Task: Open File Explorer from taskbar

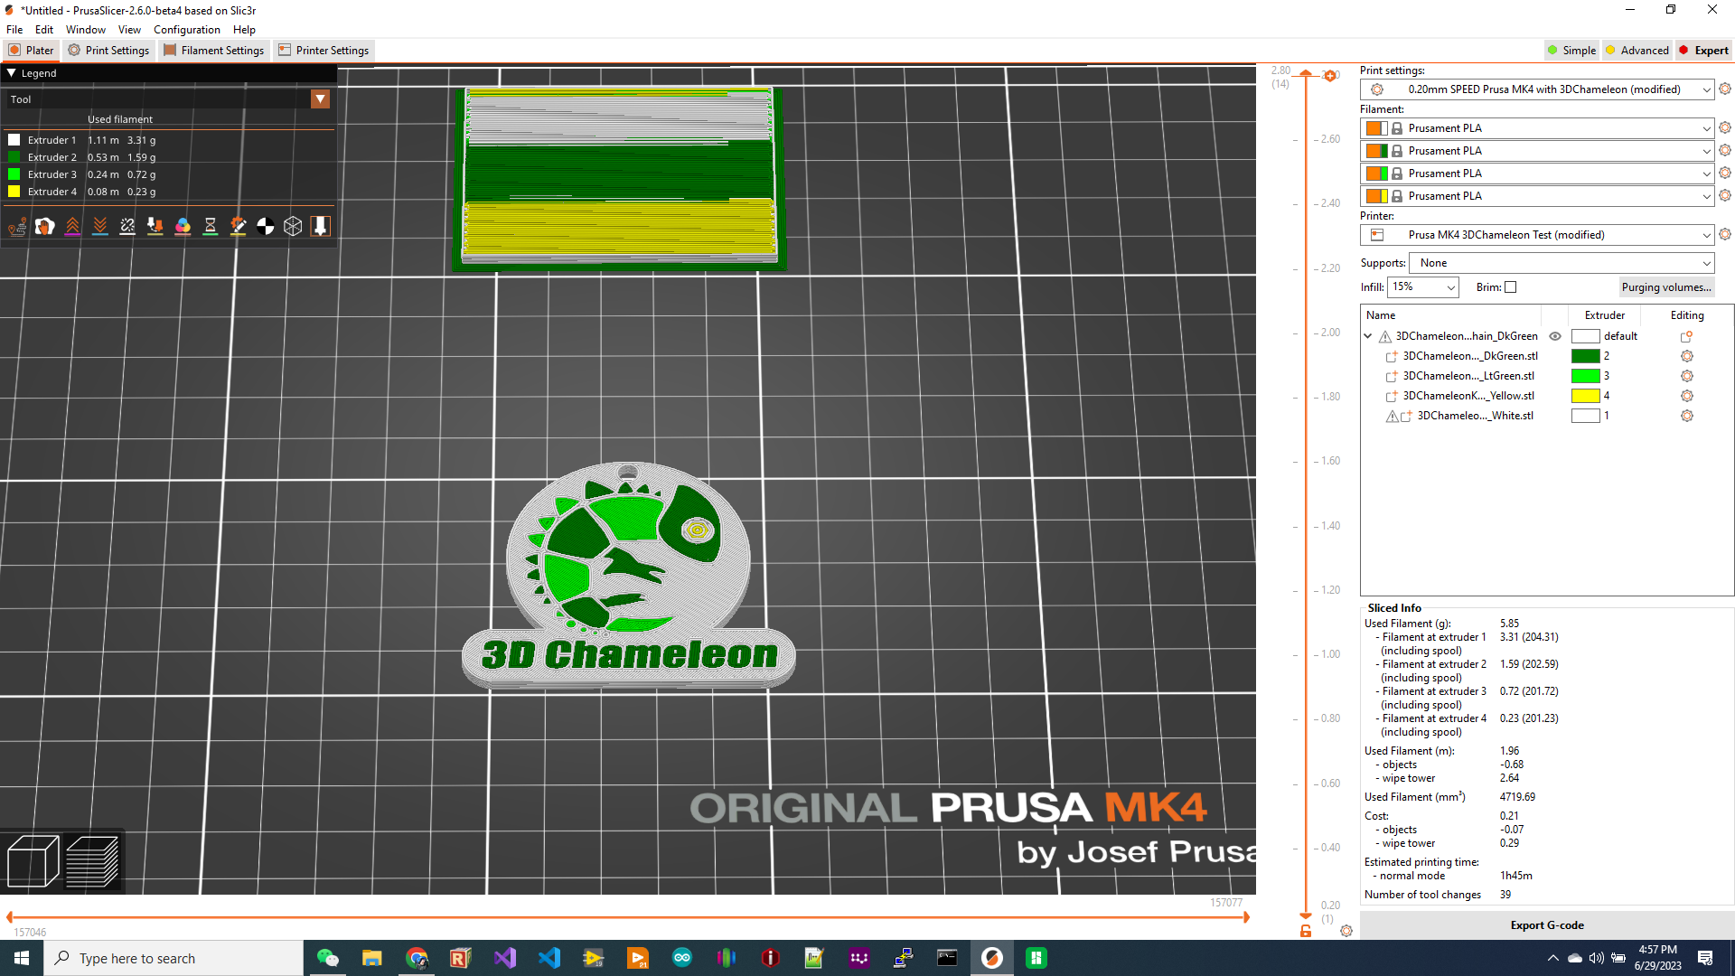Action: 371,958
